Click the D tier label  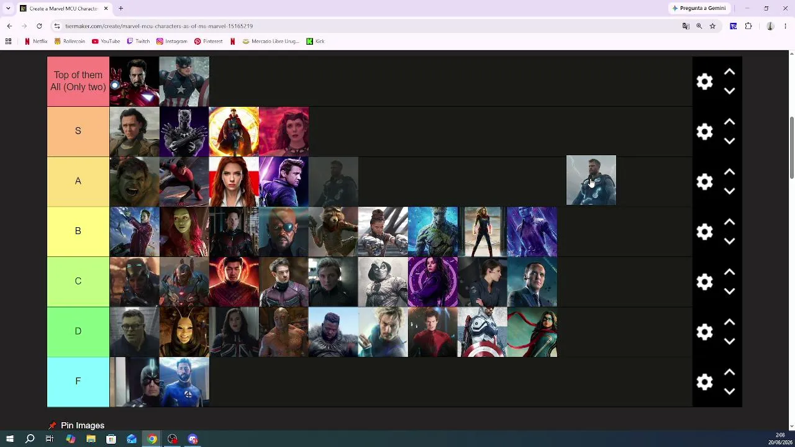[78, 332]
